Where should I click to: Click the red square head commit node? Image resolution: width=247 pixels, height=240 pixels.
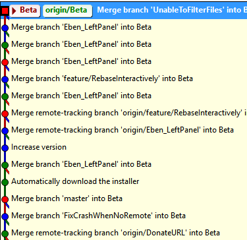[5, 11]
